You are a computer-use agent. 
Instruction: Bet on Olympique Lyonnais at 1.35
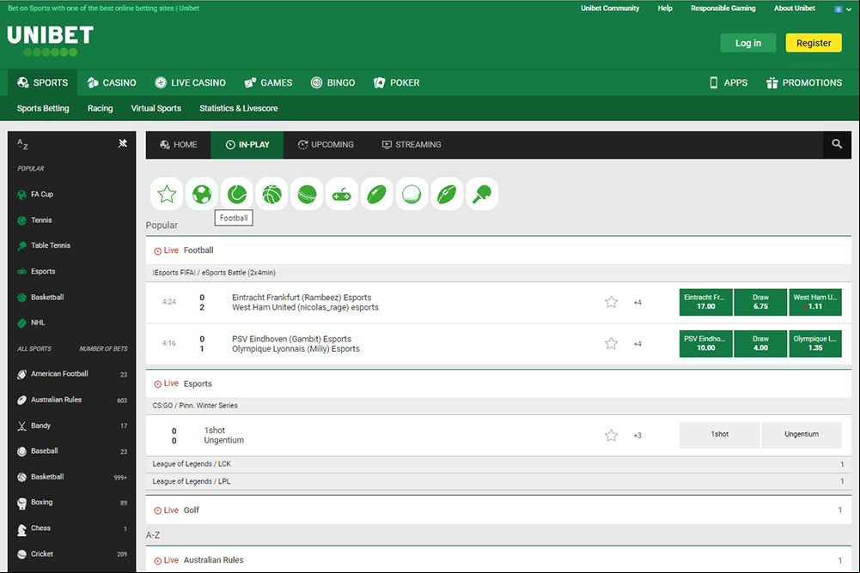click(x=815, y=343)
